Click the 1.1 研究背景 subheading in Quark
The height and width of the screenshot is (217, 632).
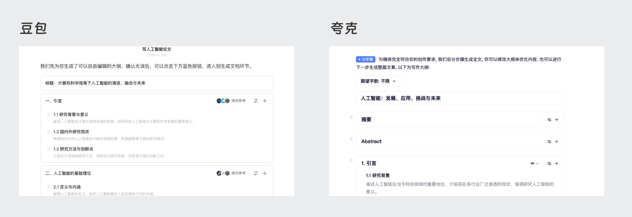click(x=378, y=175)
